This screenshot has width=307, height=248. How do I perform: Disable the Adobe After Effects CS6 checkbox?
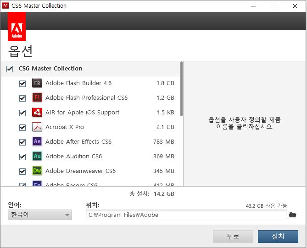[x=22, y=142]
